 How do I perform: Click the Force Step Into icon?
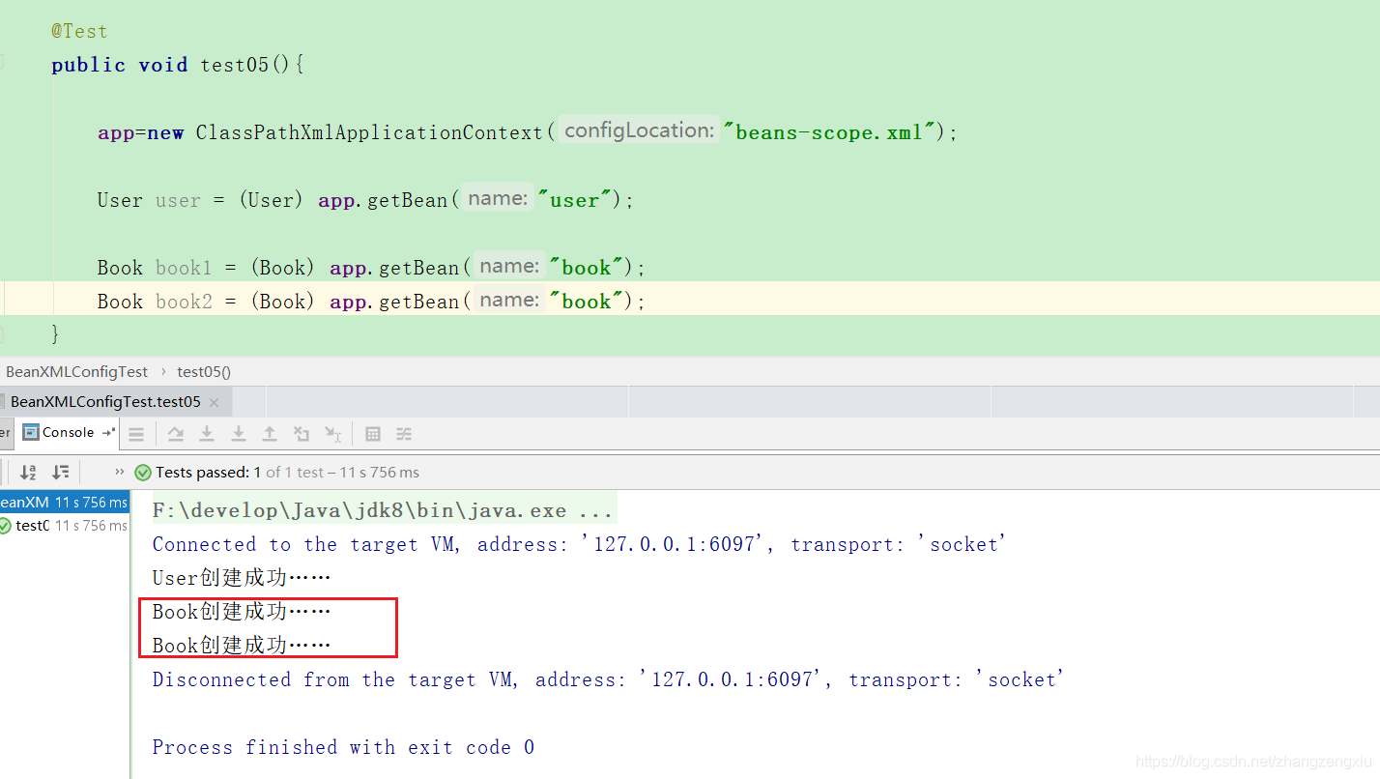pyautogui.click(x=239, y=434)
